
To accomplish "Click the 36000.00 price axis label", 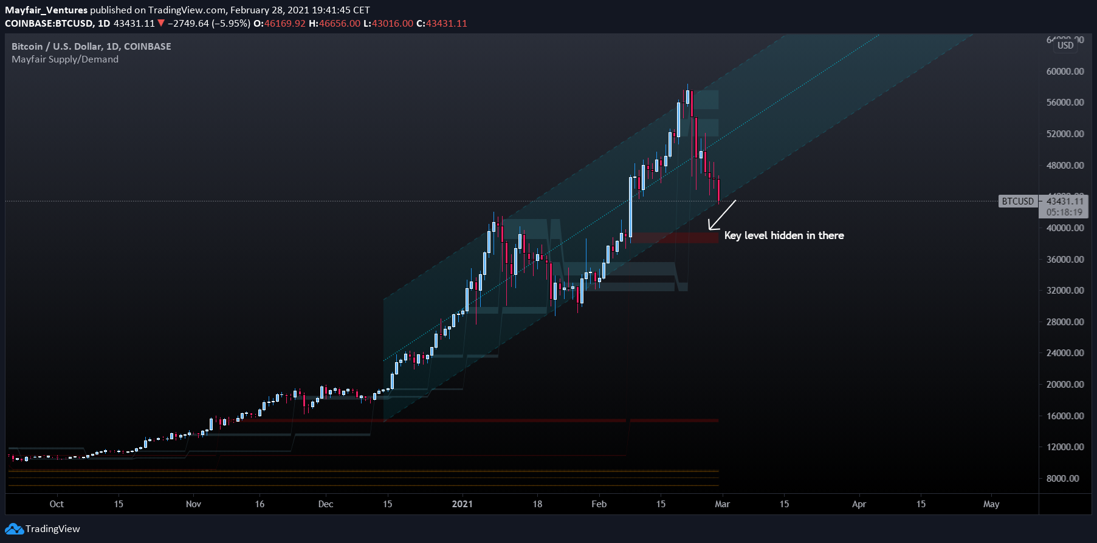I will [x=1065, y=259].
